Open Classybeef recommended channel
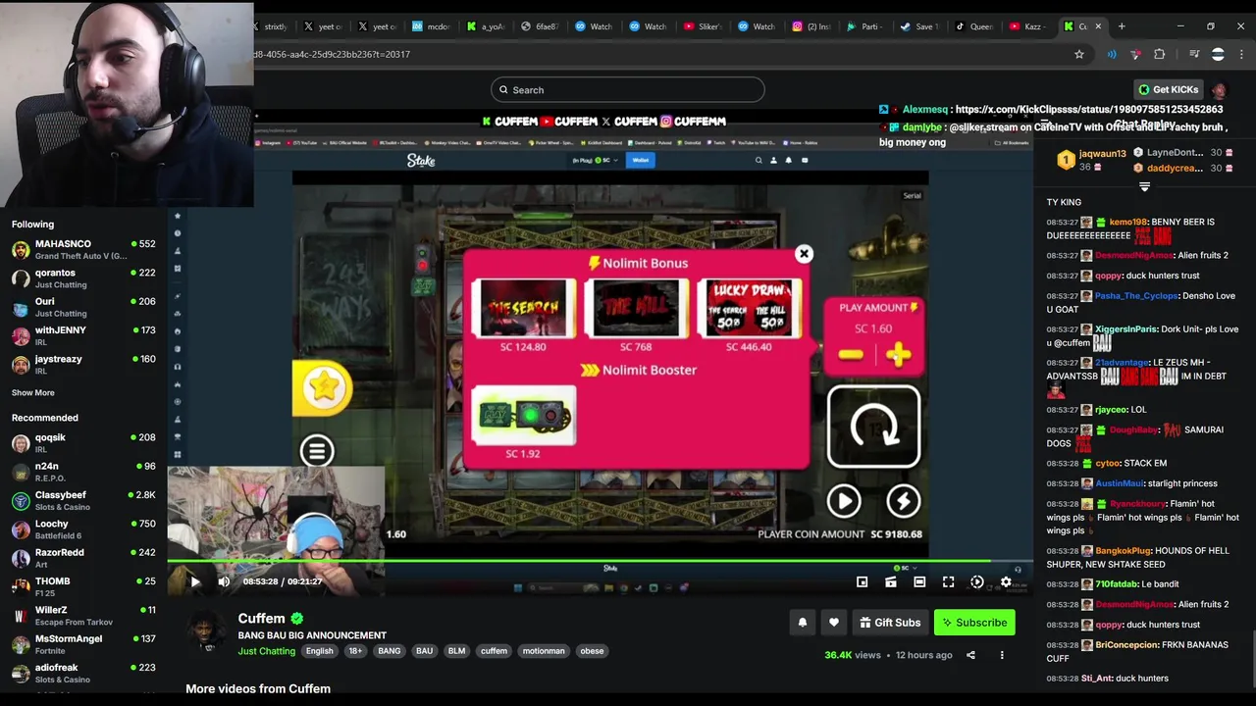This screenshot has width=1256, height=706. coord(83,500)
